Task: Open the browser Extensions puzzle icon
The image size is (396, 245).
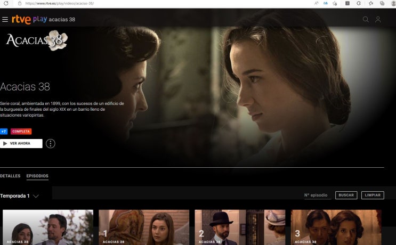Action: coord(359,3)
